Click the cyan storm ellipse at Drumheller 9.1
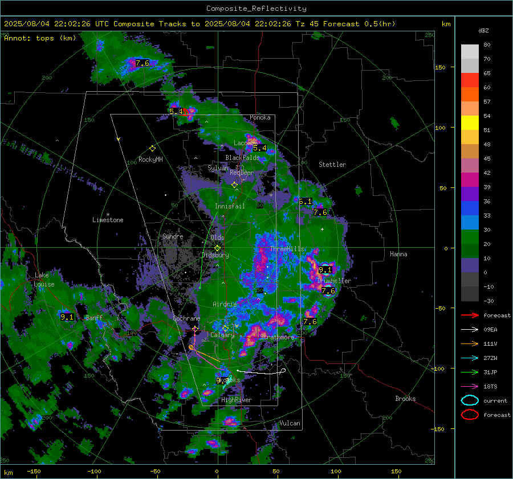 [325, 269]
